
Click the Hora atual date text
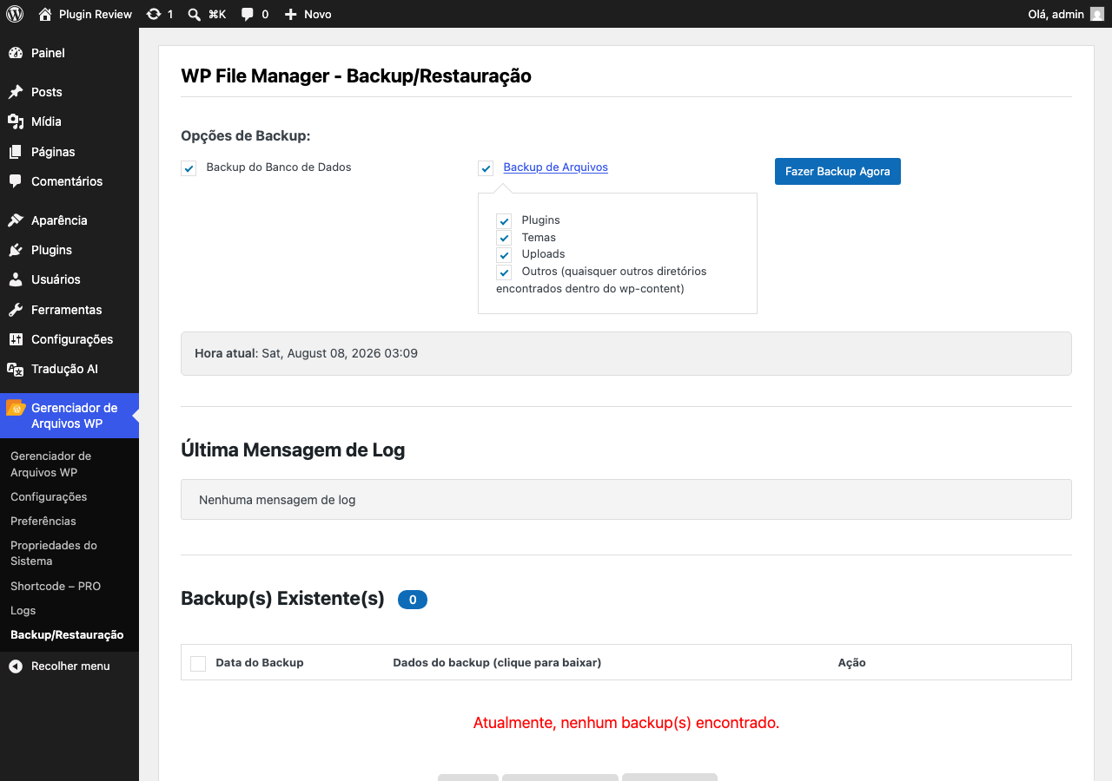pos(340,354)
